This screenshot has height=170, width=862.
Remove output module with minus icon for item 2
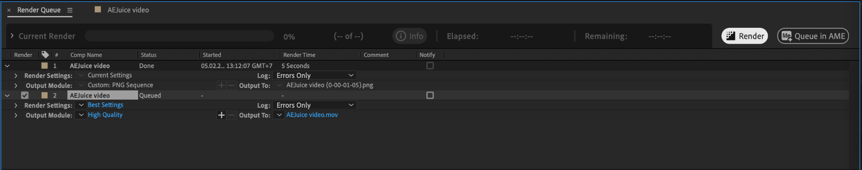point(231,115)
